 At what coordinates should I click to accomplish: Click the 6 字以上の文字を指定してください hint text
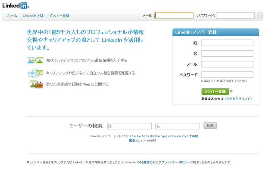point(224,81)
